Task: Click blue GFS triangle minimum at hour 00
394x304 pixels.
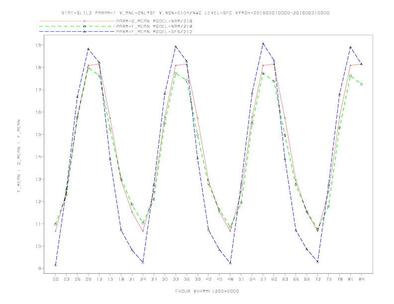Action: coord(56,265)
